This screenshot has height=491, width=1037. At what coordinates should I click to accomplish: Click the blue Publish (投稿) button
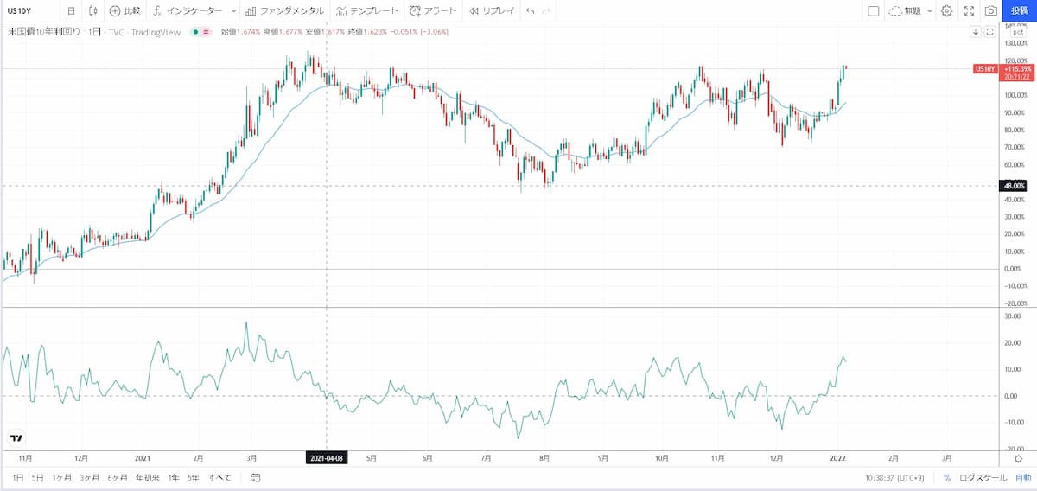1020,11
